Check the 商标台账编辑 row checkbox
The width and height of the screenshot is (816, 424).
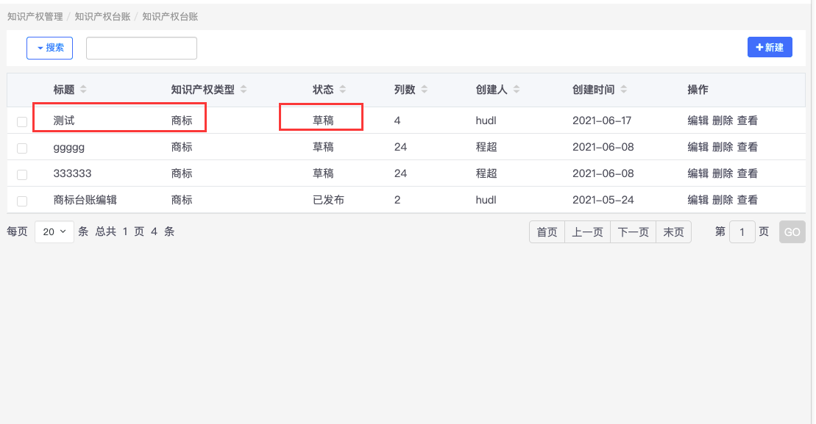point(22,201)
